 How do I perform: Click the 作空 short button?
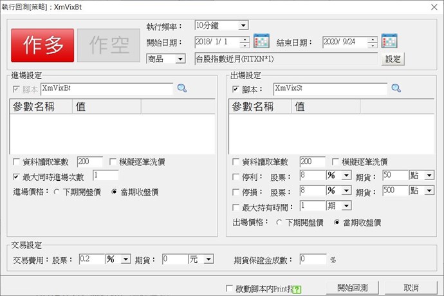tap(107, 45)
